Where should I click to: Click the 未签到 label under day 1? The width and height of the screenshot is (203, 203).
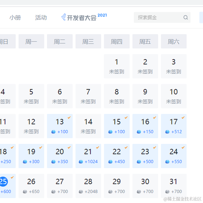[x=117, y=71]
